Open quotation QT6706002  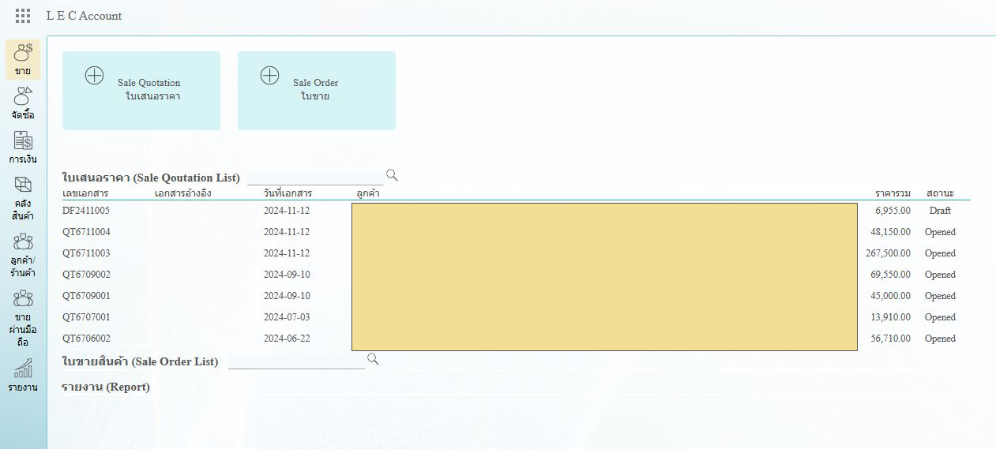[x=86, y=339]
